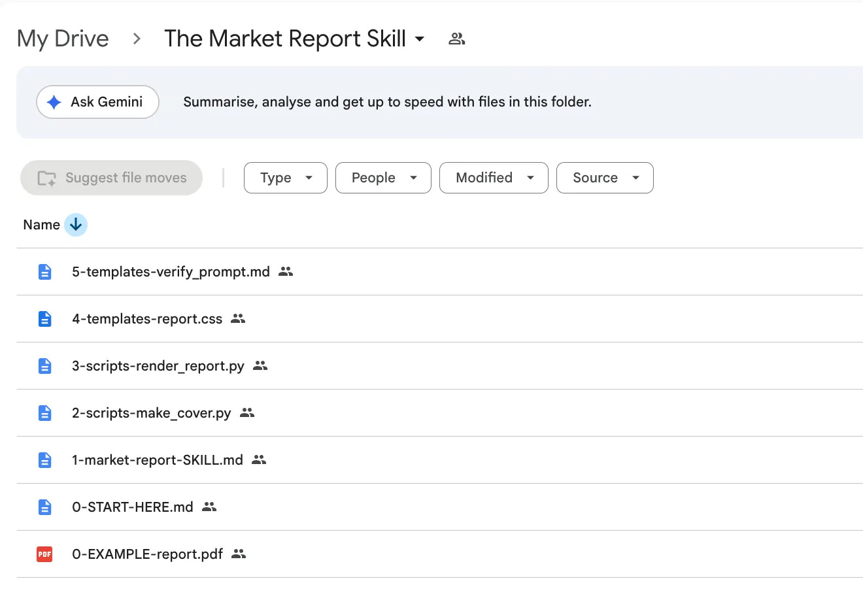Click the Summarise, analyse Gemini banner text

pos(387,102)
